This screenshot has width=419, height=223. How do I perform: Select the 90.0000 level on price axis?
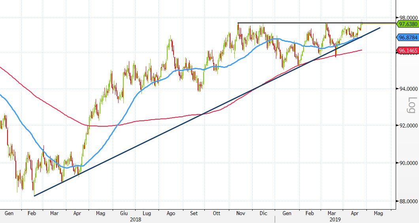coord(408,163)
